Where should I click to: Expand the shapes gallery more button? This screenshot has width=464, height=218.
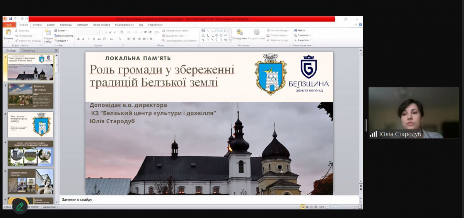(230, 40)
